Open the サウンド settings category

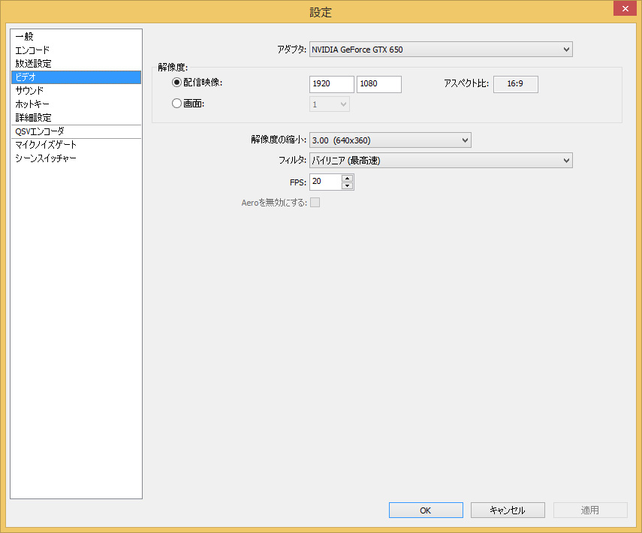[x=76, y=91]
